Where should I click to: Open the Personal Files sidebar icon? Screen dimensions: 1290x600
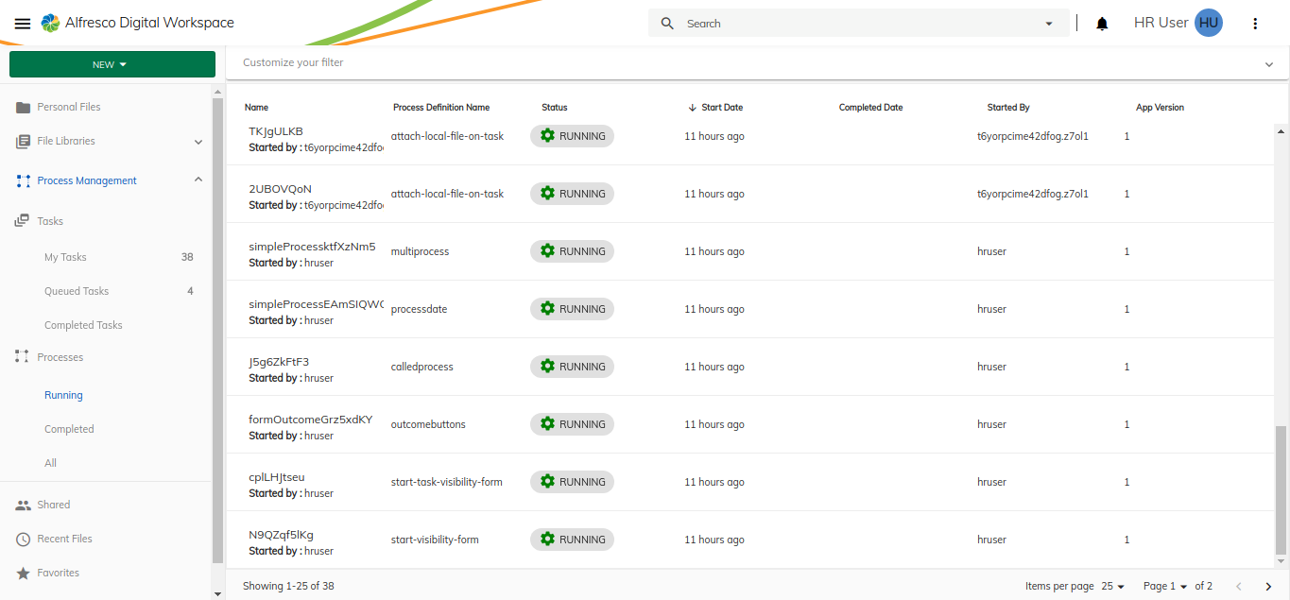(22, 106)
